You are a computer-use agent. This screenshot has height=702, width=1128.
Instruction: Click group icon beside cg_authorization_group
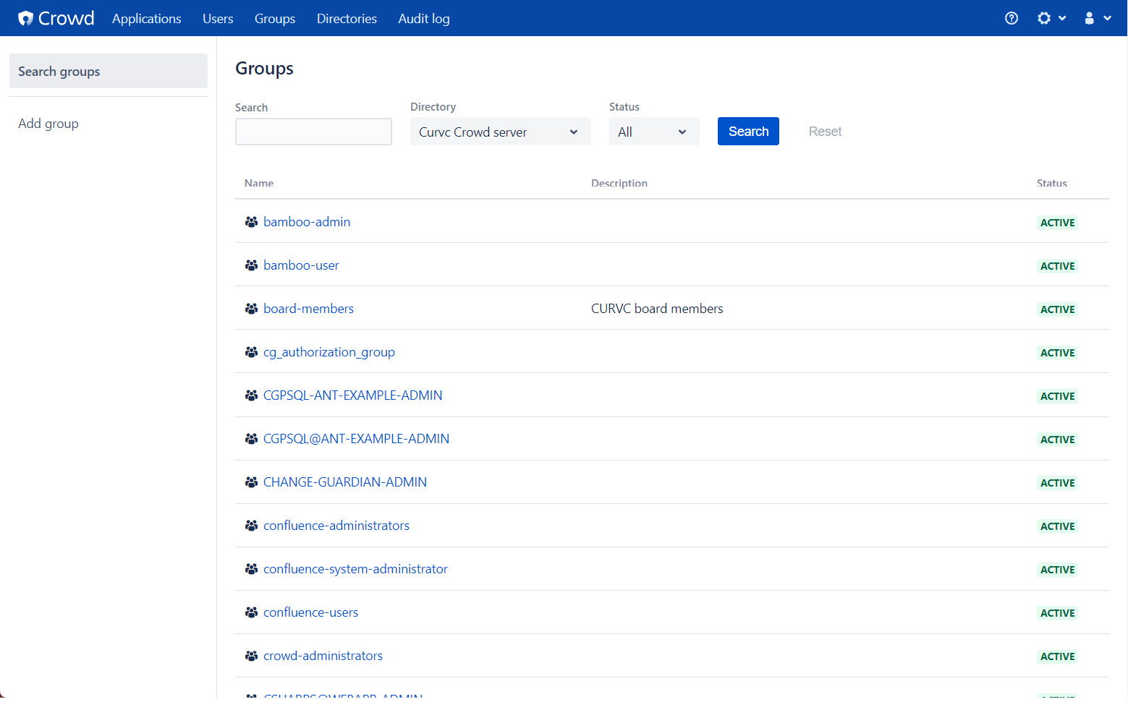coord(251,352)
